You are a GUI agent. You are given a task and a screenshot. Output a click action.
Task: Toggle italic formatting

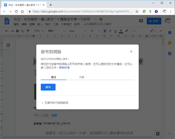(110, 31)
